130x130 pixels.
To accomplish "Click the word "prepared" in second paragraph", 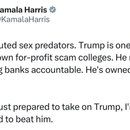I will click(x=31, y=107).
